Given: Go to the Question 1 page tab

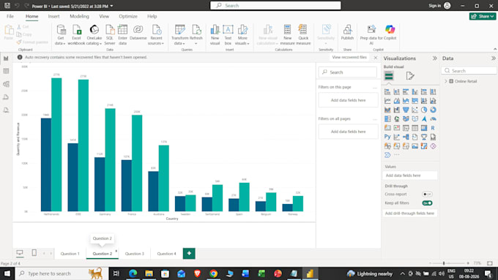Looking at the screenshot, I should pyautogui.click(x=70, y=254).
